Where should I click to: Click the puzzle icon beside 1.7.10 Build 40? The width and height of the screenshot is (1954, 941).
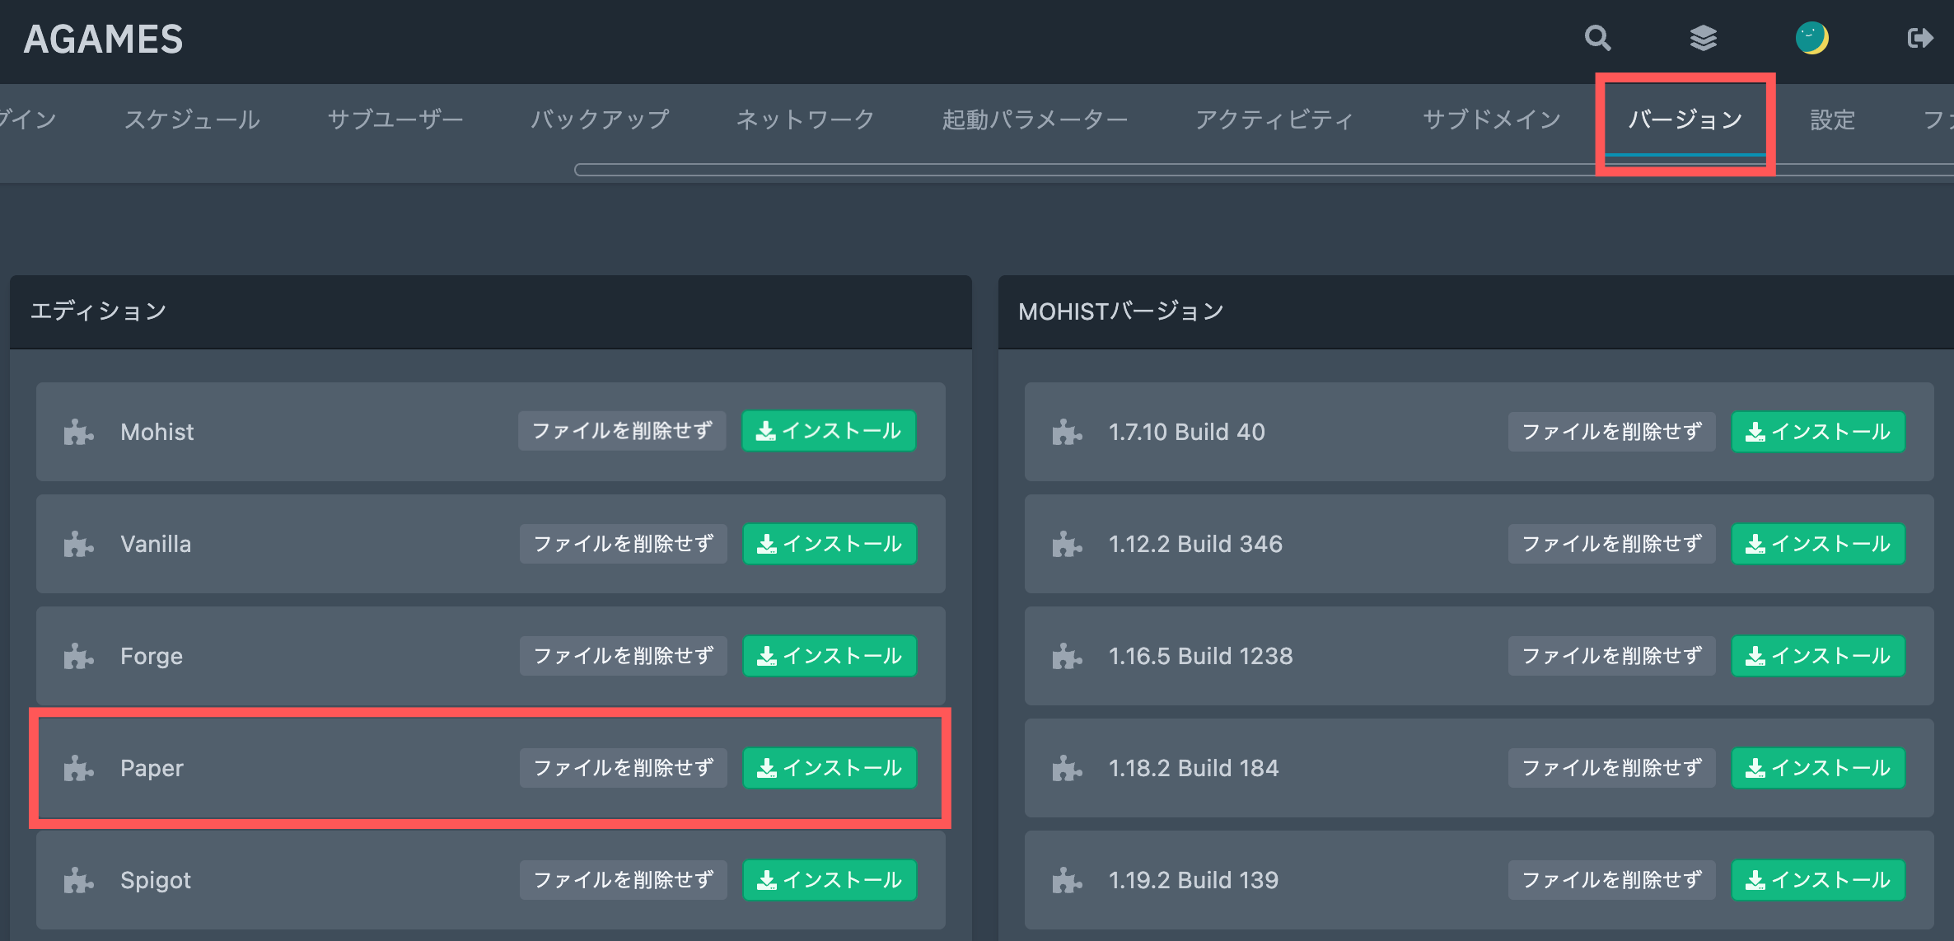click(x=1067, y=432)
